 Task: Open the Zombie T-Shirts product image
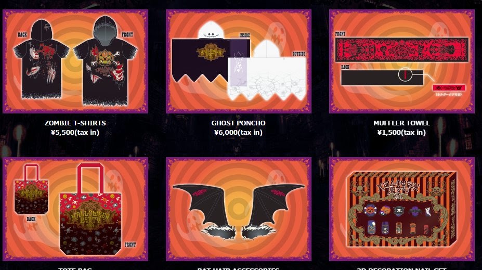tap(75, 61)
